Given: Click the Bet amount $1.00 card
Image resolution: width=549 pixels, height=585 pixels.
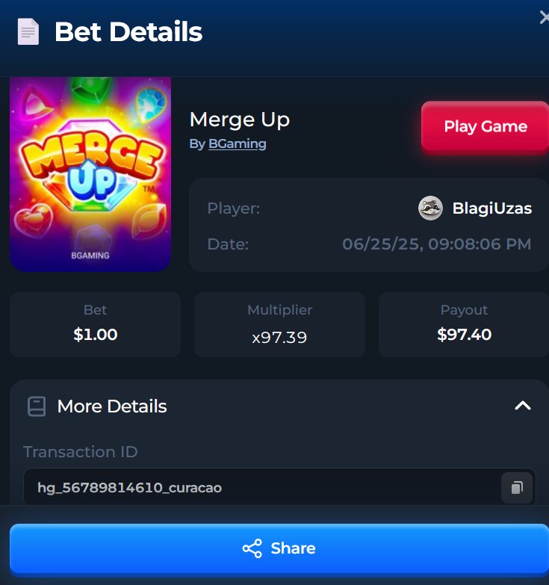Looking at the screenshot, I should (x=95, y=324).
